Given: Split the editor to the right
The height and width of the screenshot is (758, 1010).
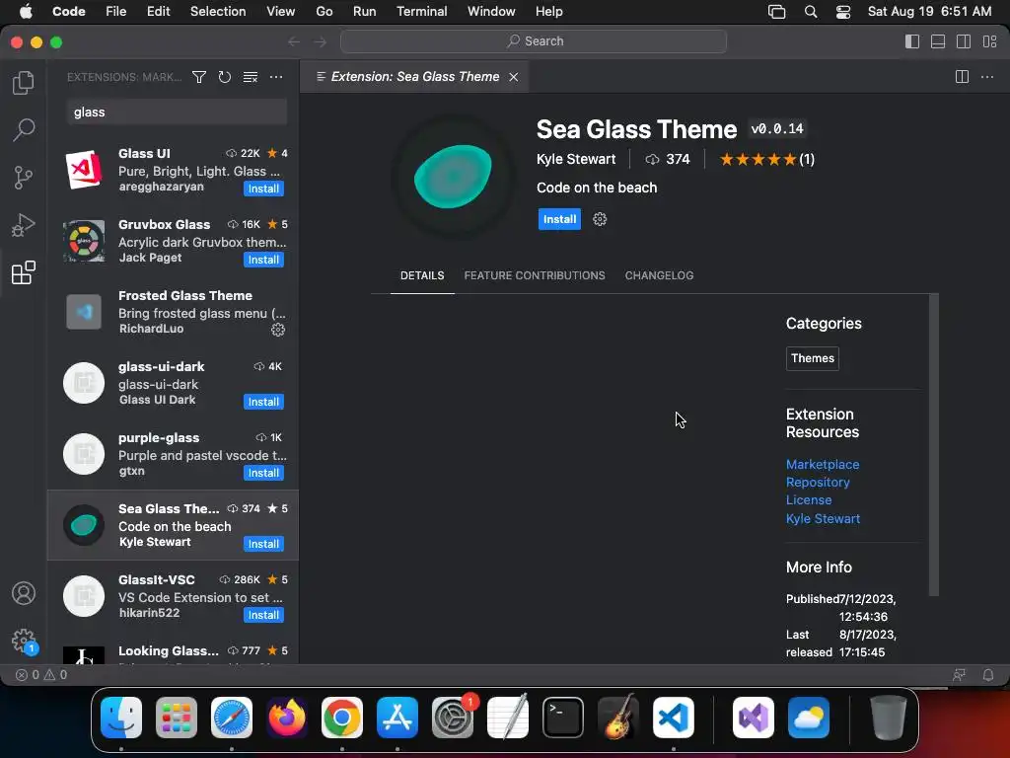Looking at the screenshot, I should click(962, 77).
